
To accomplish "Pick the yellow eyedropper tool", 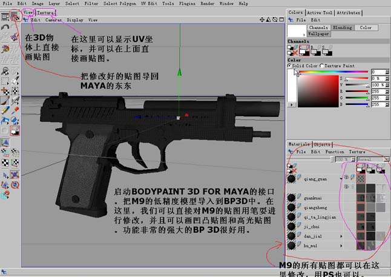I will point(5,110).
